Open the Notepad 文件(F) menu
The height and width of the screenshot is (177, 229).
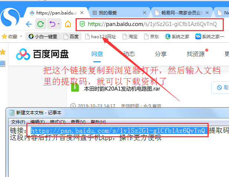click(x=18, y=122)
